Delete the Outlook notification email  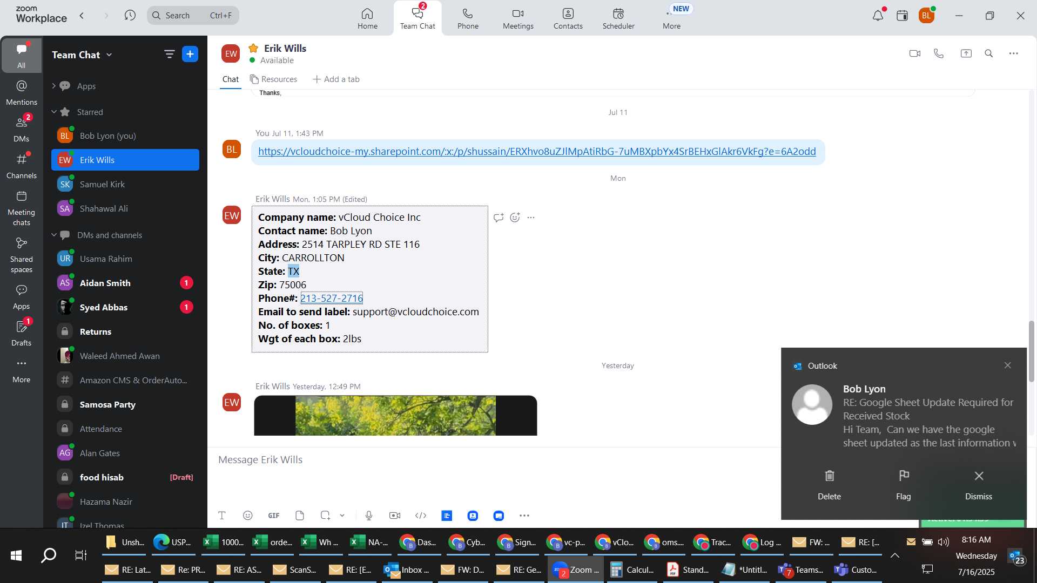pyautogui.click(x=829, y=484)
